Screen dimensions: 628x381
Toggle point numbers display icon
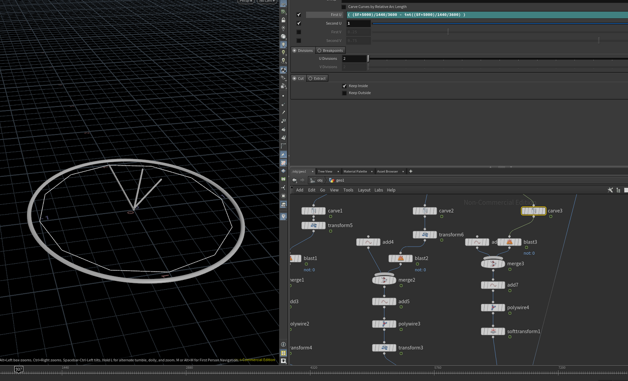pyautogui.click(x=283, y=121)
